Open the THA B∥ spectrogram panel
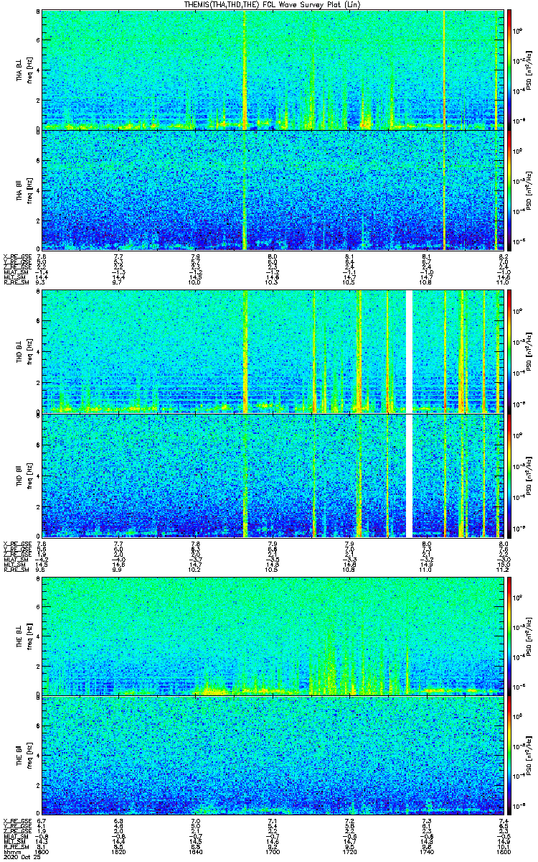This screenshot has height=862, width=538. (273, 190)
